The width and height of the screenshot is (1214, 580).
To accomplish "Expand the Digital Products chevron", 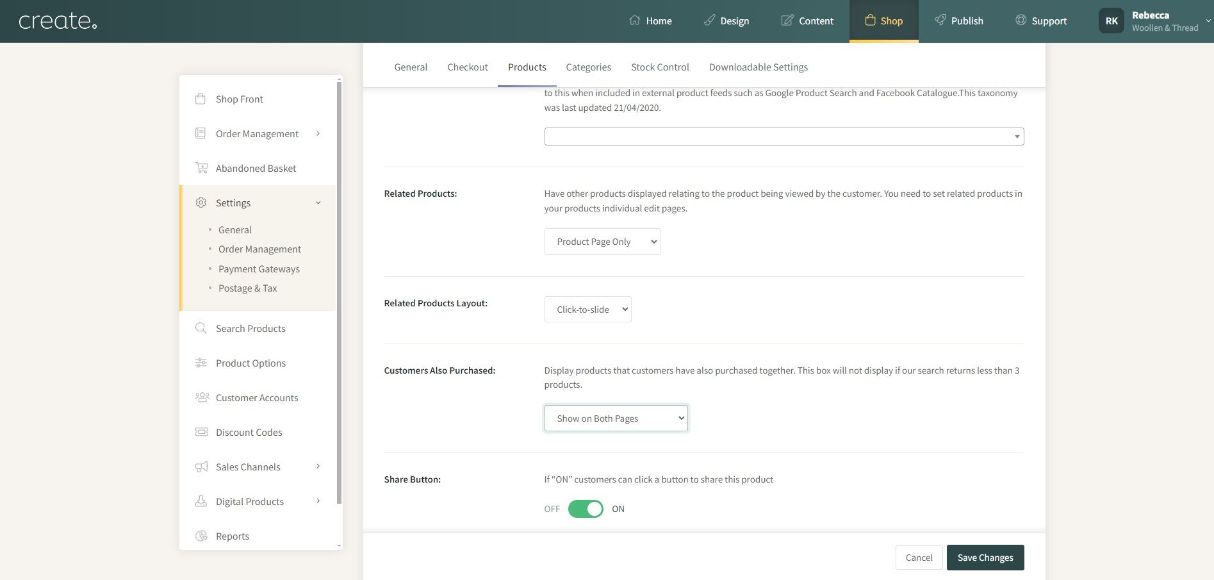I will tap(318, 501).
